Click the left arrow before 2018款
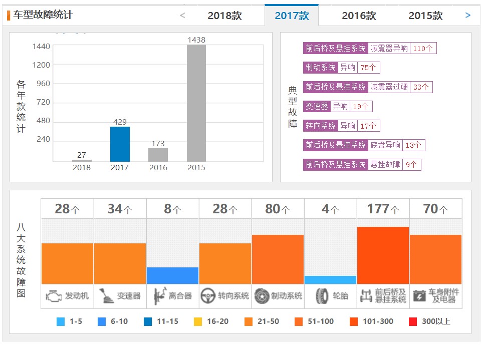 [x=182, y=16]
